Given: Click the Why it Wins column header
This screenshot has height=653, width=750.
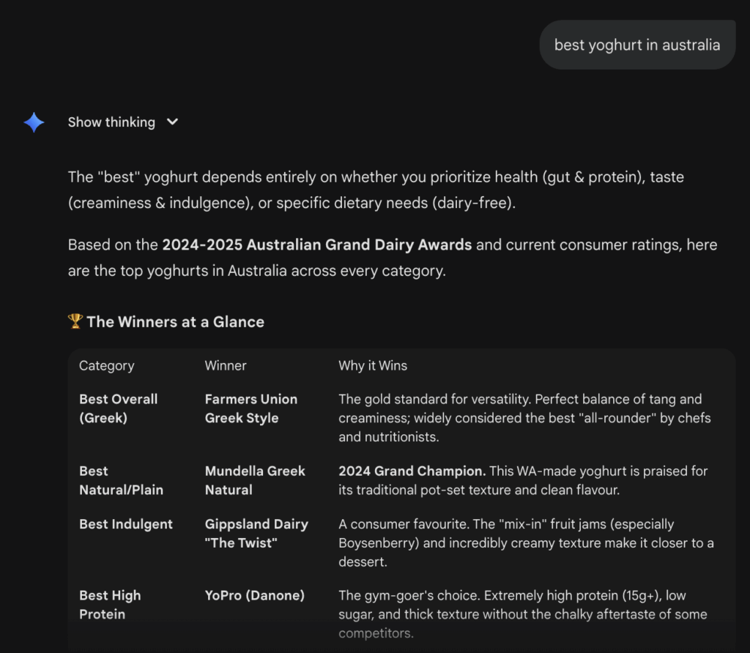Looking at the screenshot, I should (372, 365).
